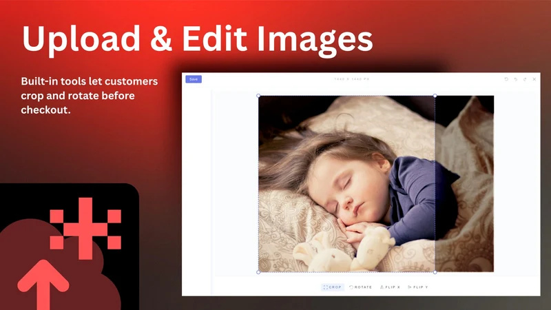Click the blue Save button
Viewport: 551px width, 310px height.
194,79
